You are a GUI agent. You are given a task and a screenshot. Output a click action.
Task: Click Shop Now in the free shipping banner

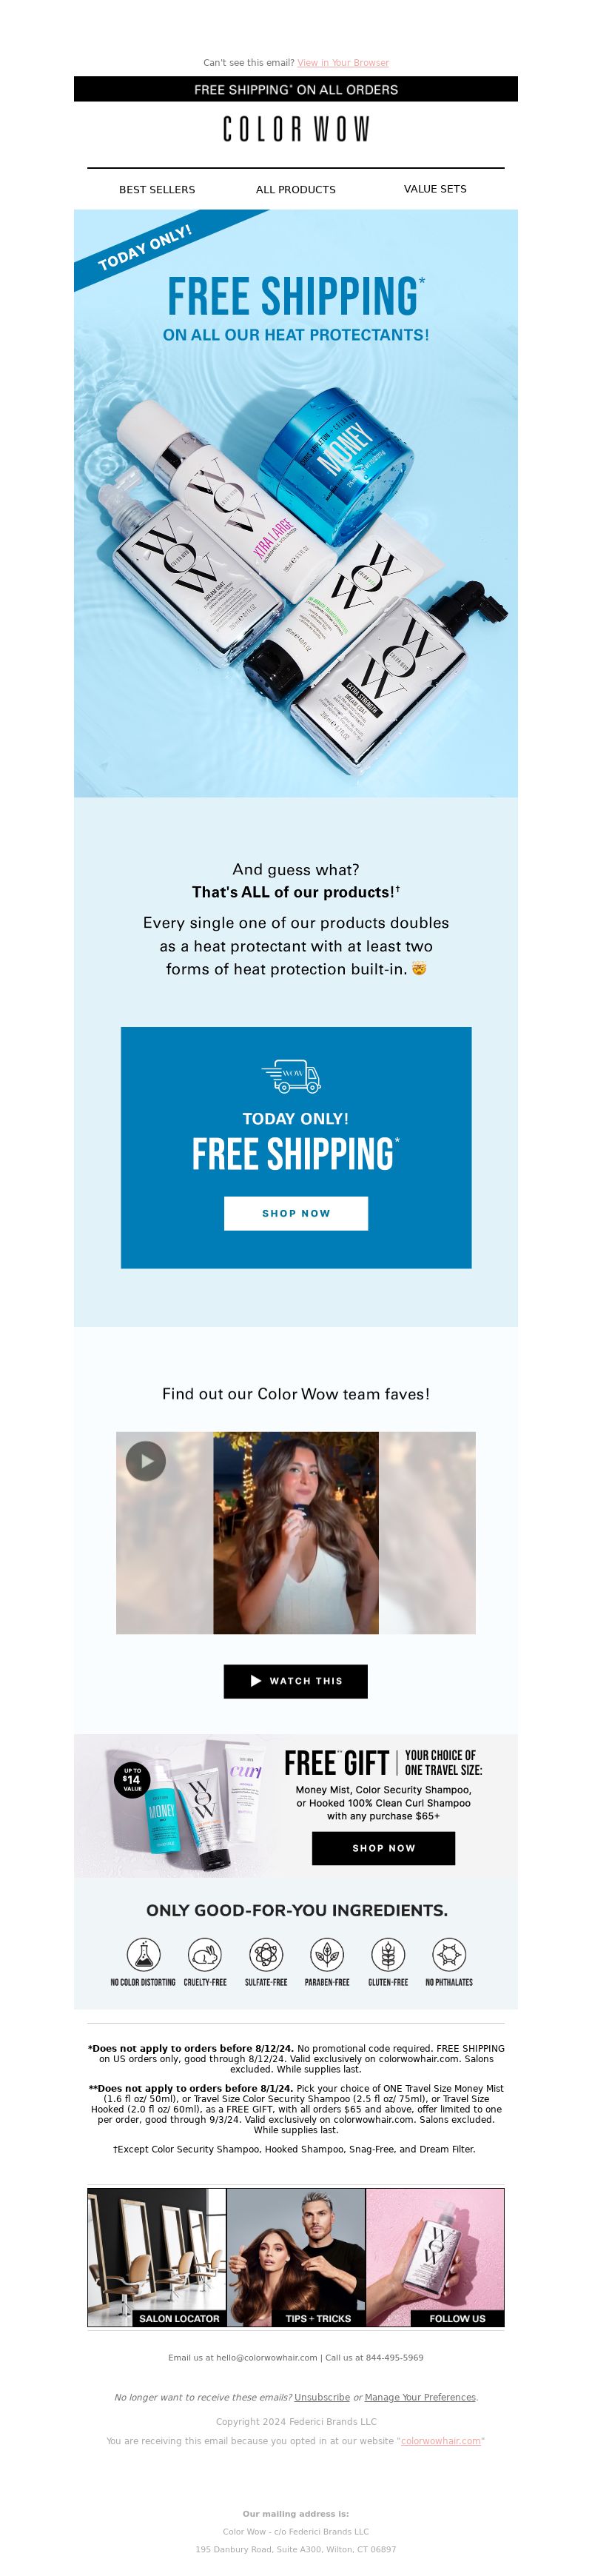[x=296, y=1213]
